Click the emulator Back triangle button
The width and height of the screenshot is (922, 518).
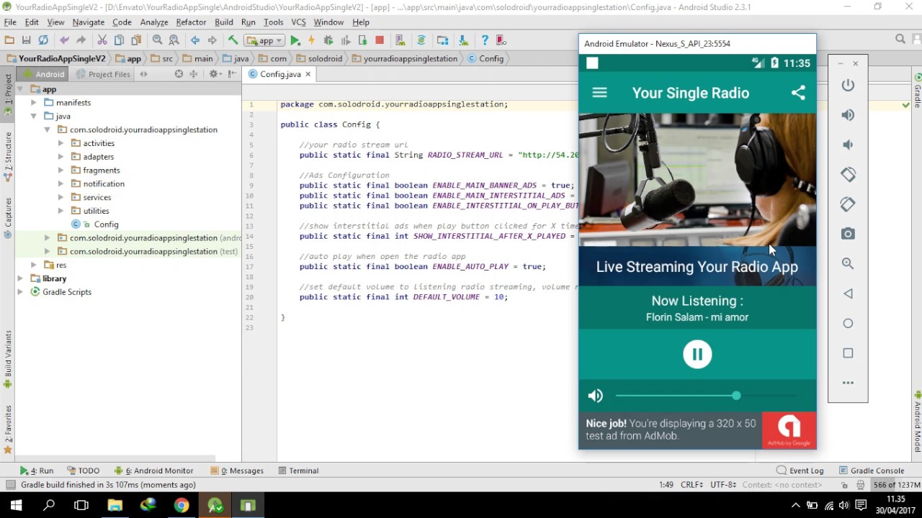pos(848,294)
